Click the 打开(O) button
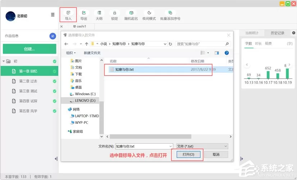This screenshot has width=297, height=180. click(188, 154)
